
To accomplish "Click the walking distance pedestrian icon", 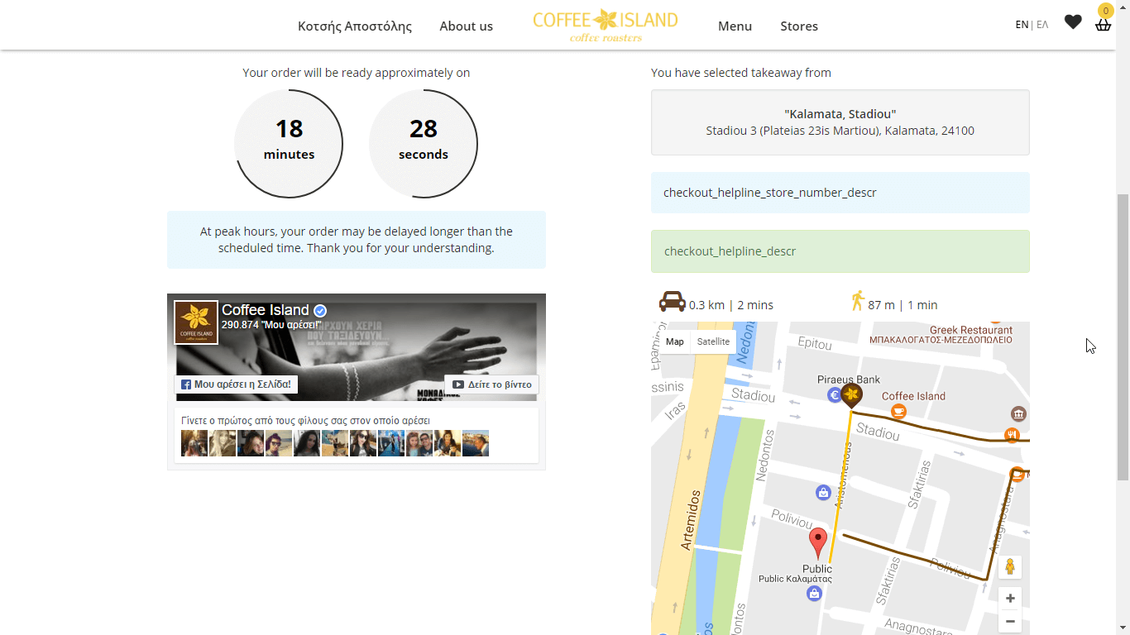I will (858, 301).
